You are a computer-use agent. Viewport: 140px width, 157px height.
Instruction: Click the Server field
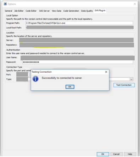point(76,40)
